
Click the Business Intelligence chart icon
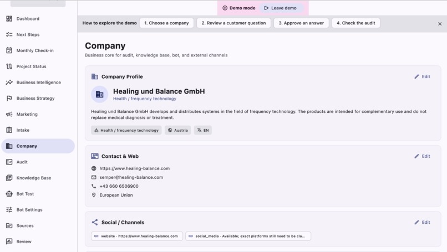click(9, 83)
